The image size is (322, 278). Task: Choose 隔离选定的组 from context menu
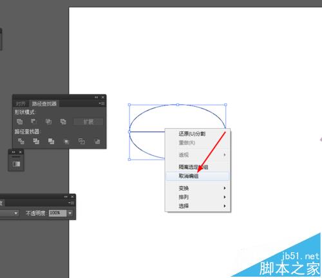coord(198,167)
